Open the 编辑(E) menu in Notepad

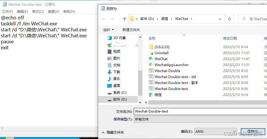[x=22, y=12]
